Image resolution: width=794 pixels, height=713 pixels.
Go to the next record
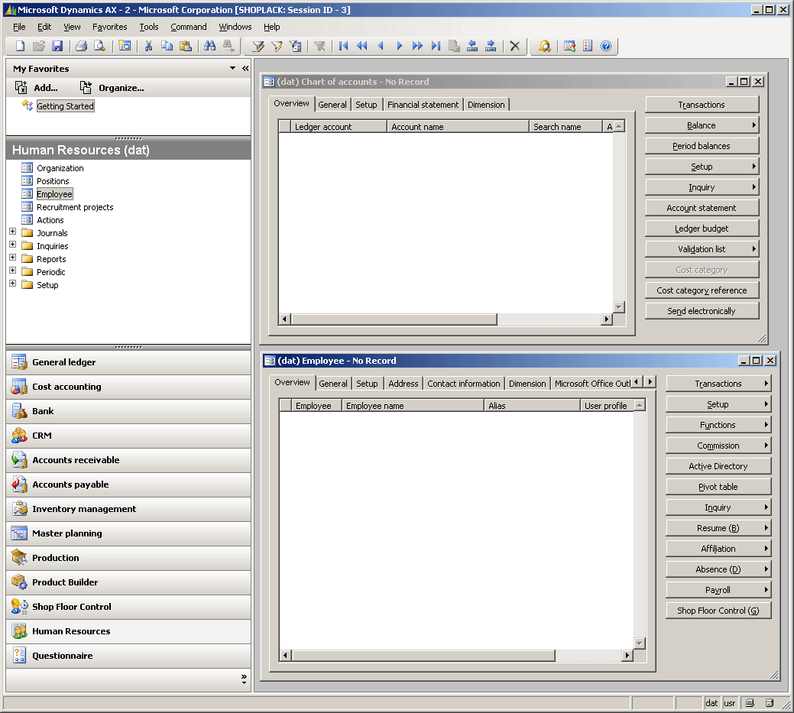click(399, 46)
